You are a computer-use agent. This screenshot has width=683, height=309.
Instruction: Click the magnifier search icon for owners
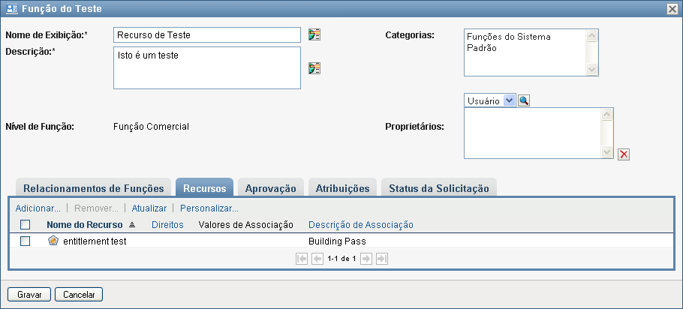click(524, 100)
